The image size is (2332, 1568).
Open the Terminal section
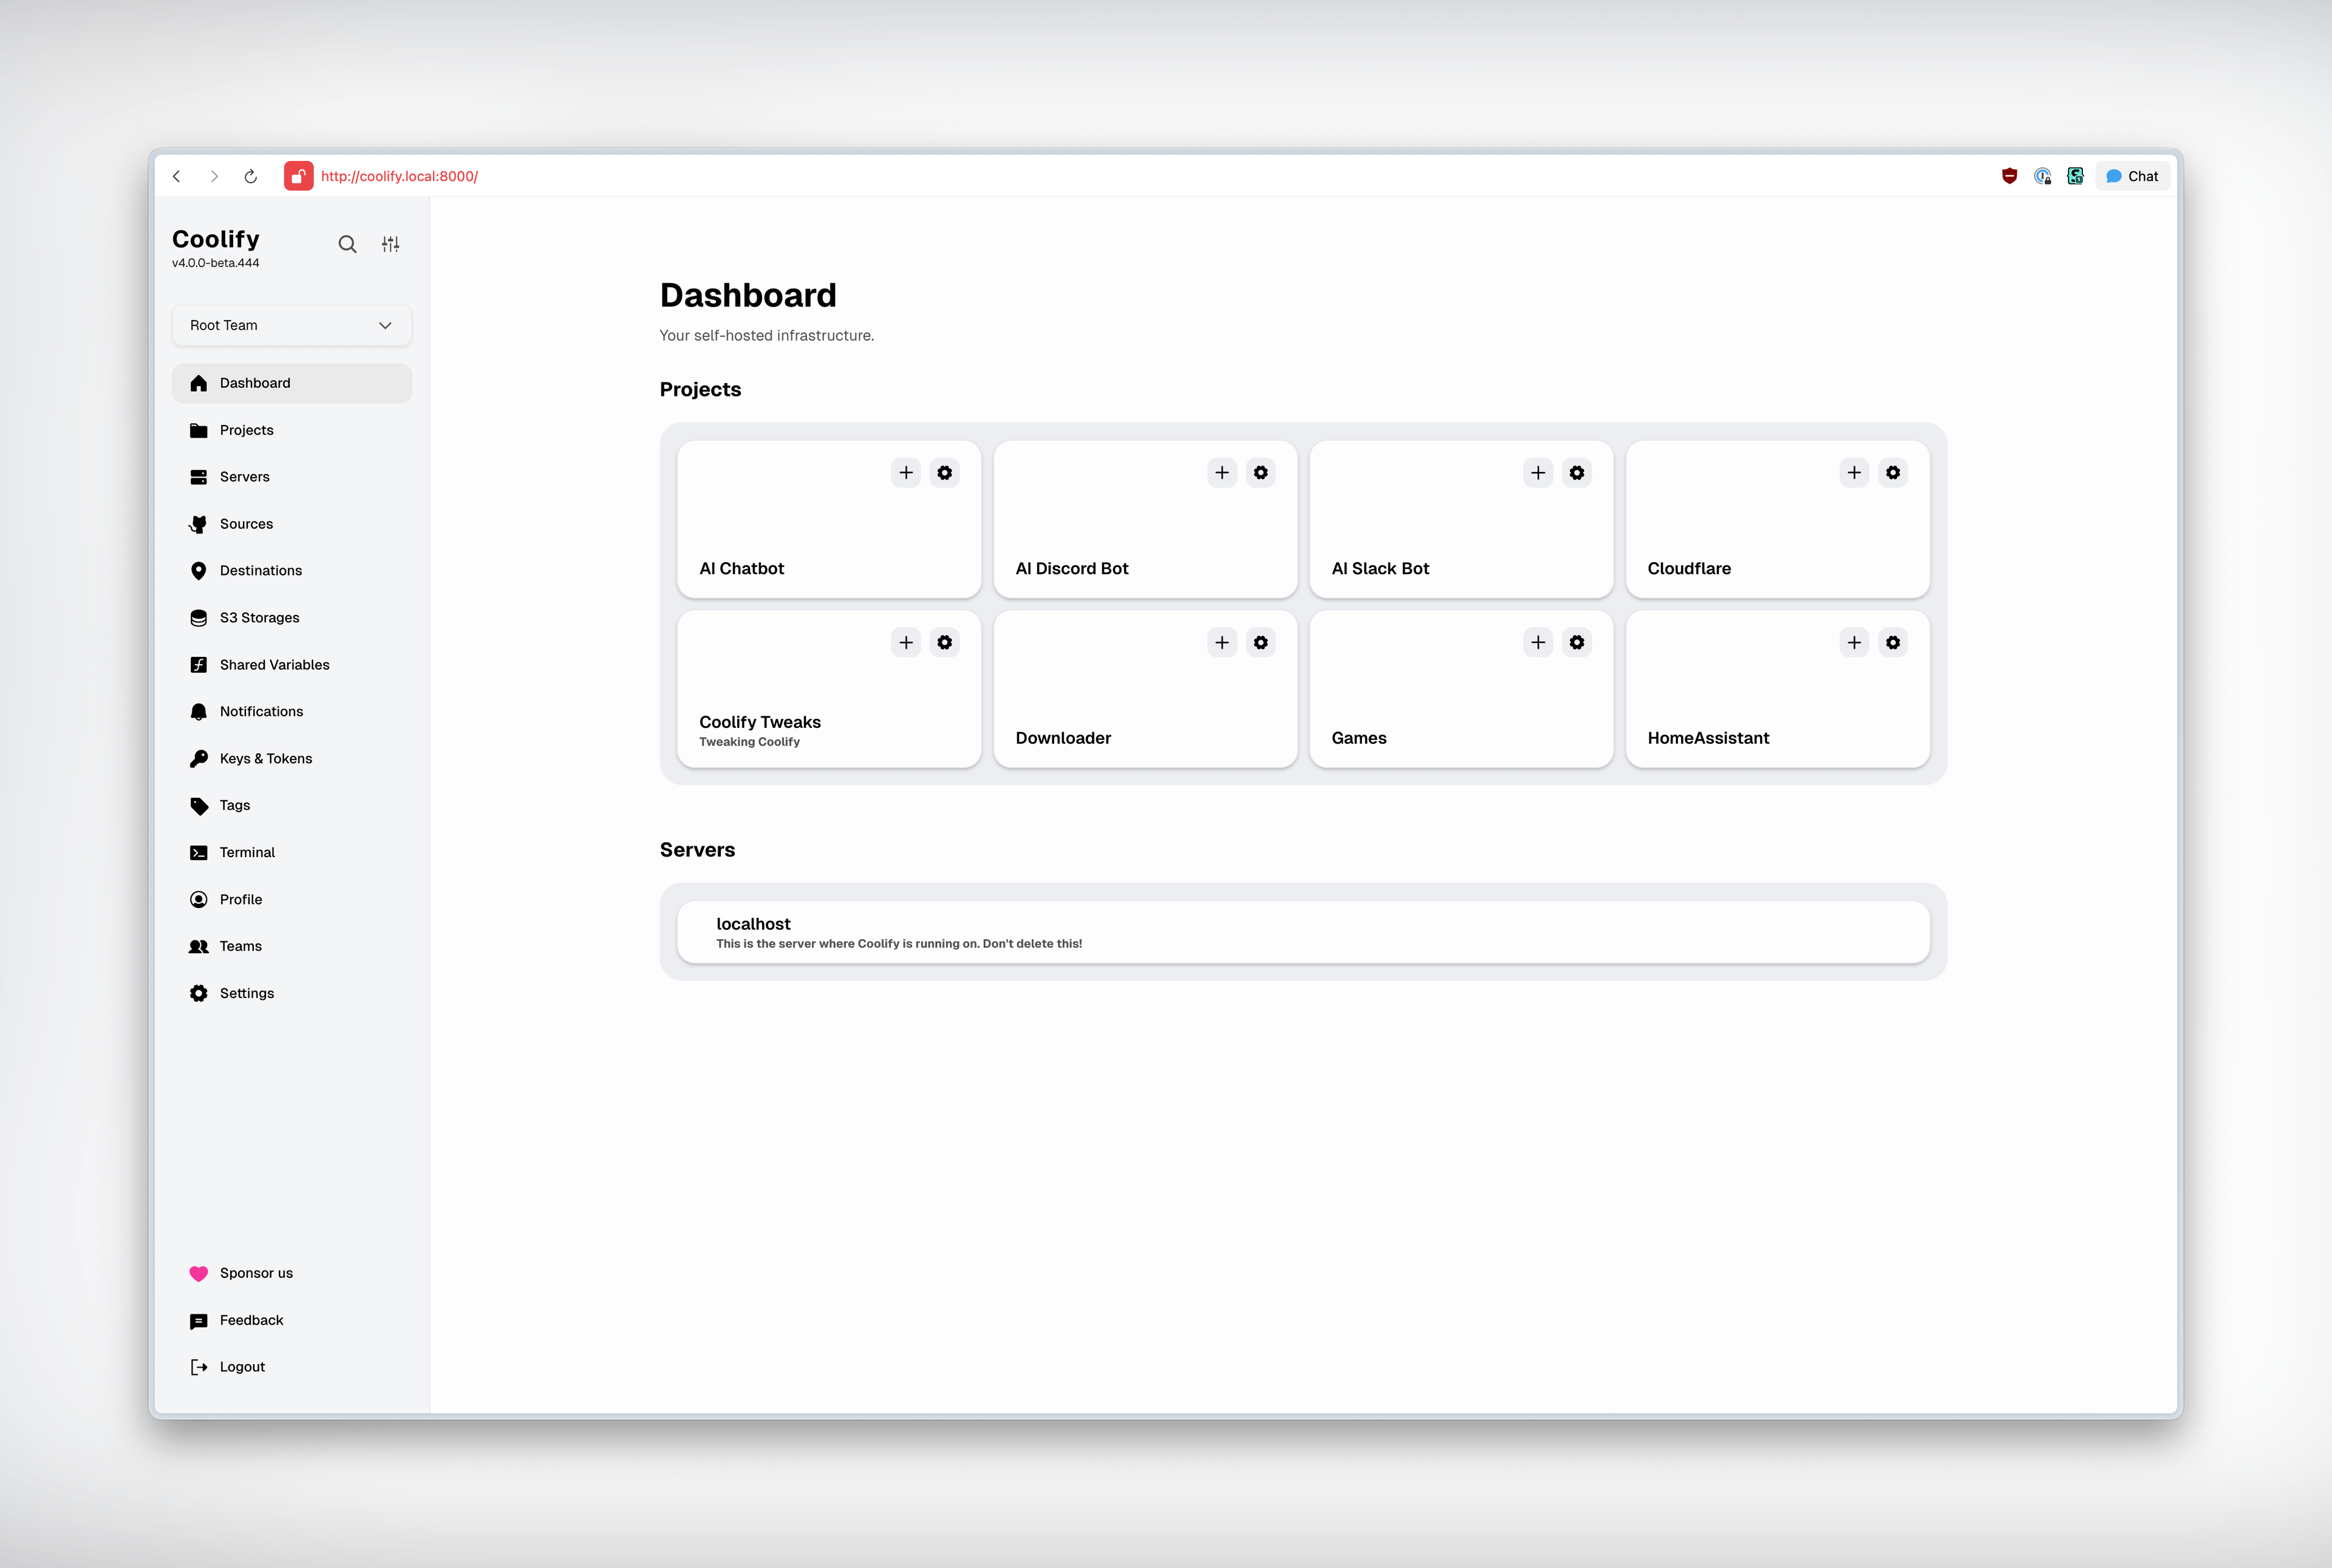[246, 852]
